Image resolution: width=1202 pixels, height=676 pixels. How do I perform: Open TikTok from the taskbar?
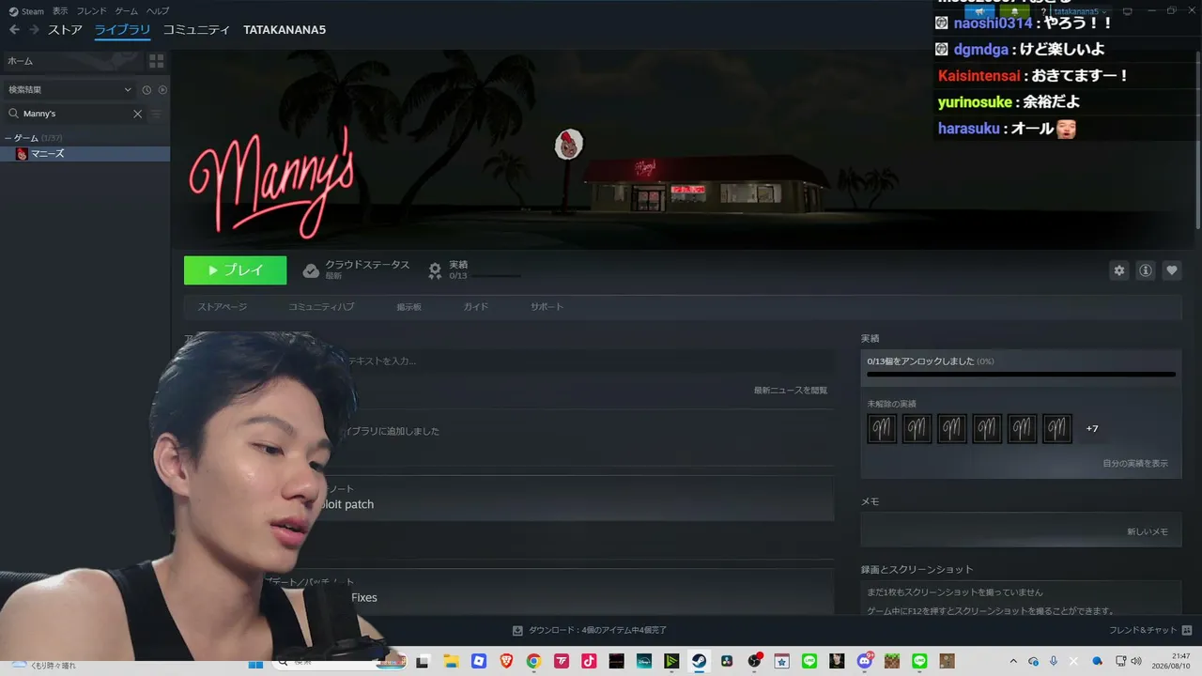[x=589, y=661]
